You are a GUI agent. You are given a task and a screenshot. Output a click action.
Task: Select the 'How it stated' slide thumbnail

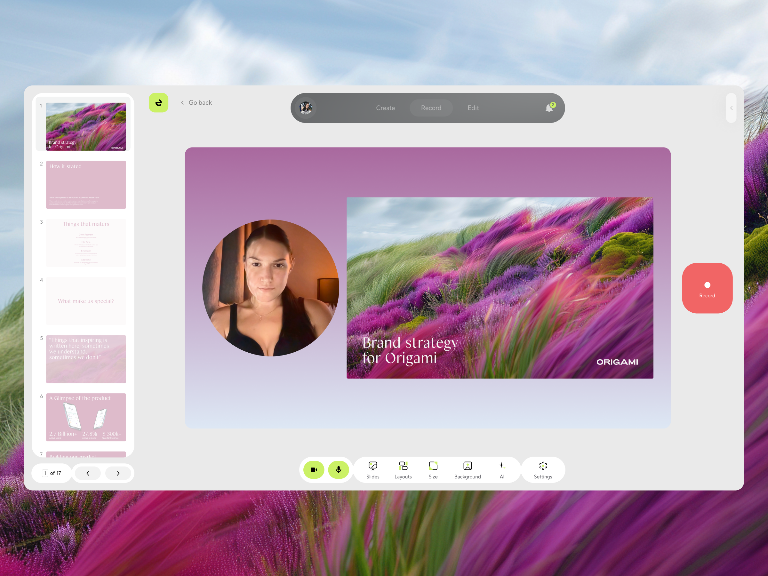pos(86,184)
